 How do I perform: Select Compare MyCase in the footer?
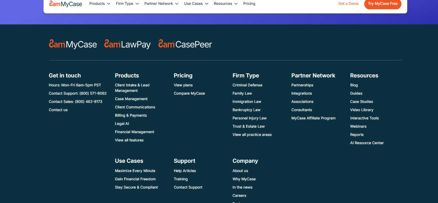(189, 93)
